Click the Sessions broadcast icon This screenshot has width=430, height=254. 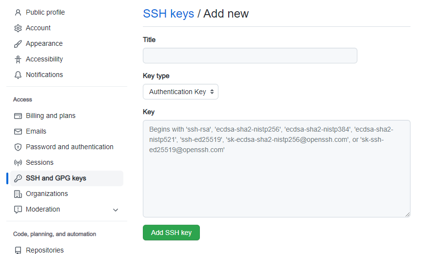tap(18, 162)
